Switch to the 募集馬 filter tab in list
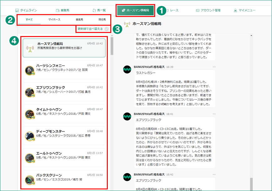This screenshot has height=191, width=272. pos(80,20)
